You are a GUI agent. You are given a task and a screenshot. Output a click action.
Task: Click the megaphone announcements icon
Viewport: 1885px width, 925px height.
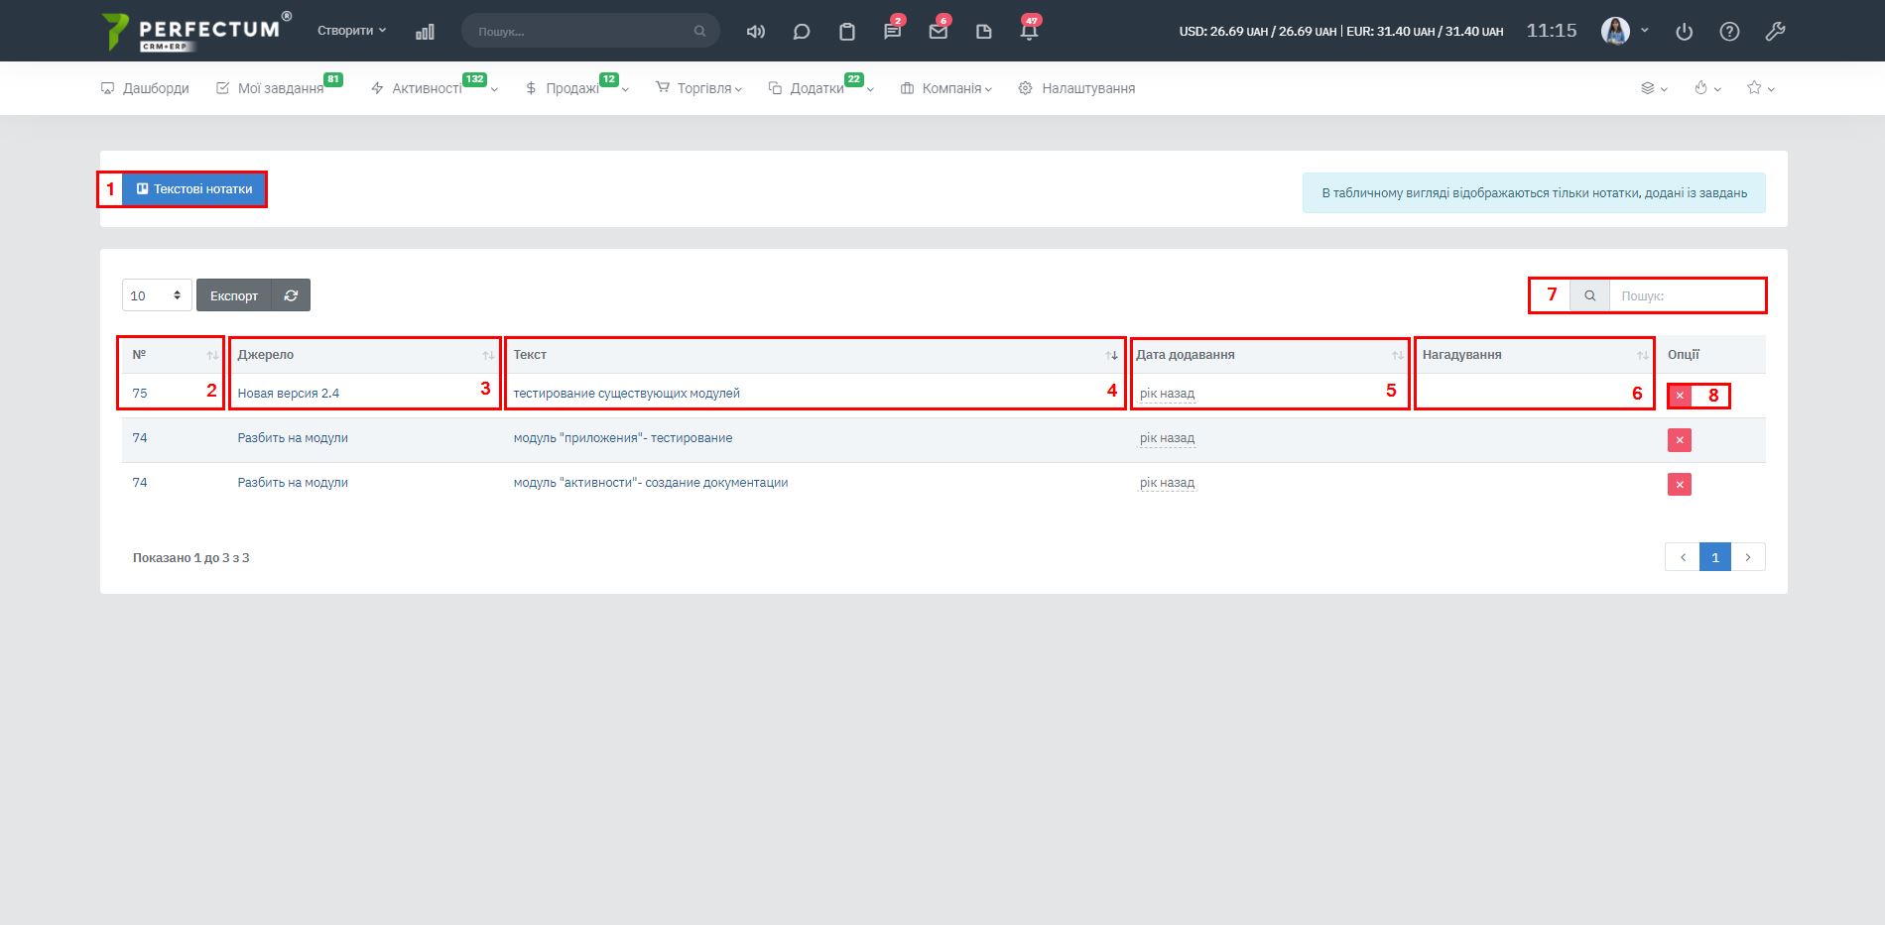pyautogui.click(x=755, y=32)
